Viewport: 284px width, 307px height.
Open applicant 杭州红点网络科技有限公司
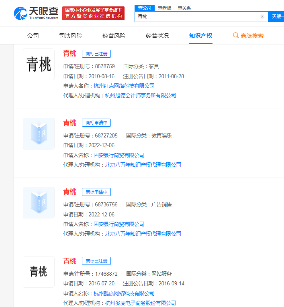click(x=124, y=86)
